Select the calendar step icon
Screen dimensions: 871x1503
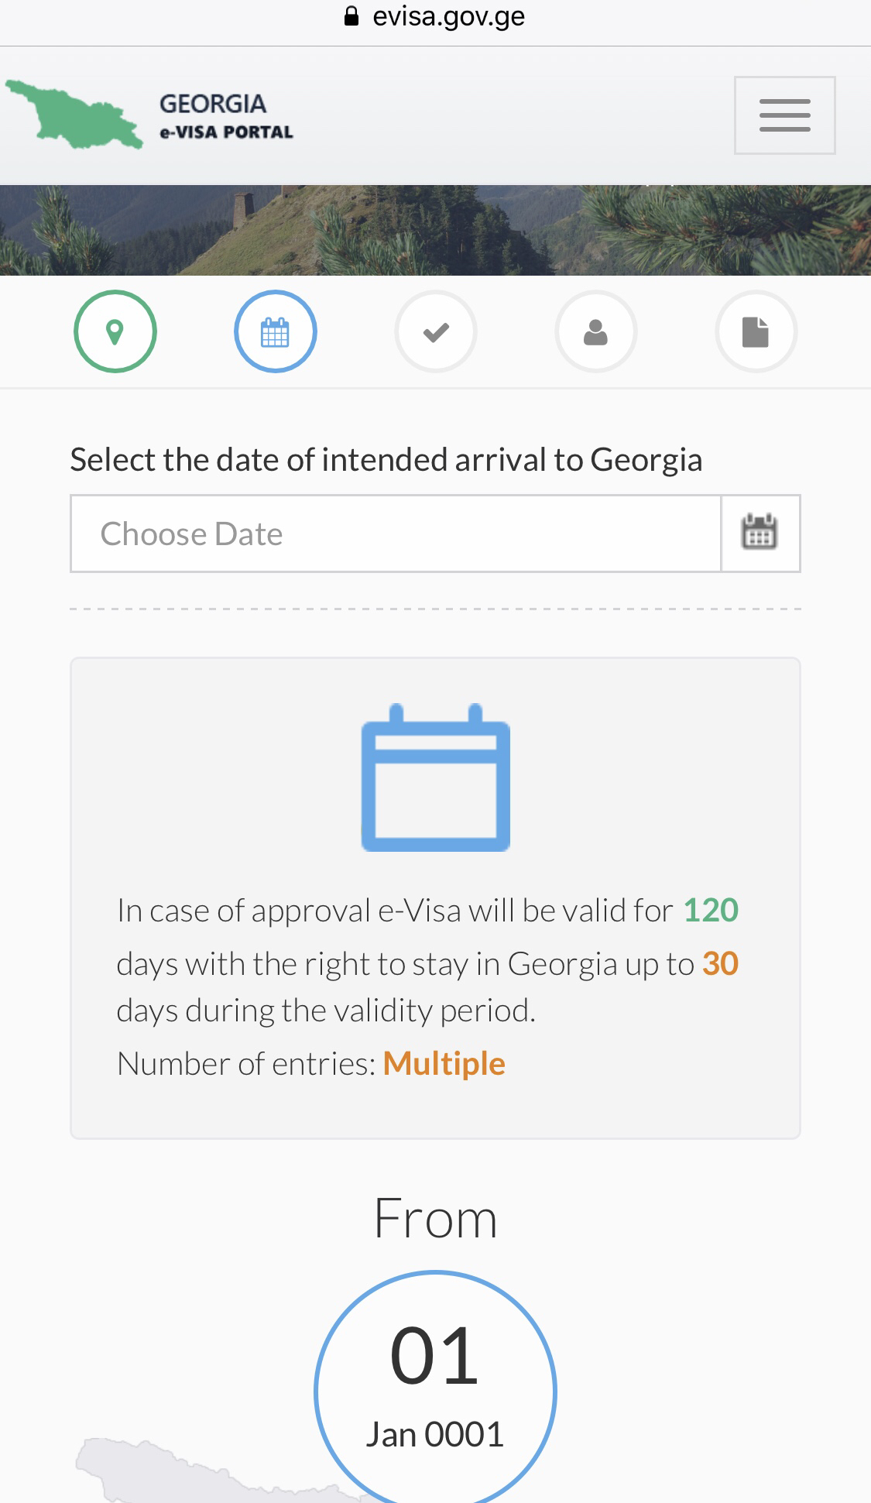tap(275, 332)
